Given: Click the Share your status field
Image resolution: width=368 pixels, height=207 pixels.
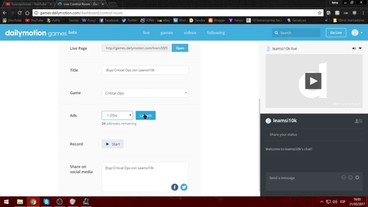Looking at the screenshot, I should pyautogui.click(x=314, y=135).
